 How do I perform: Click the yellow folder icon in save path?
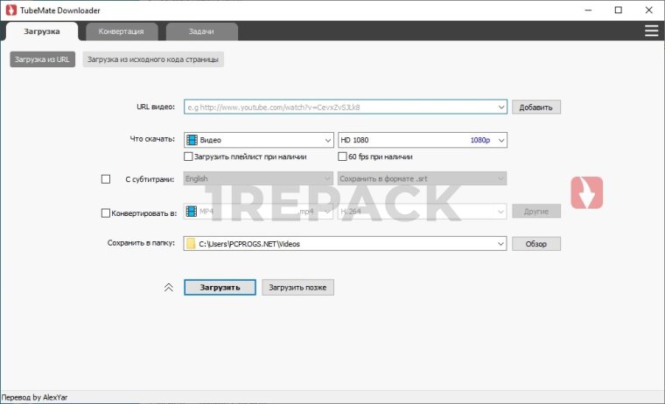point(191,244)
